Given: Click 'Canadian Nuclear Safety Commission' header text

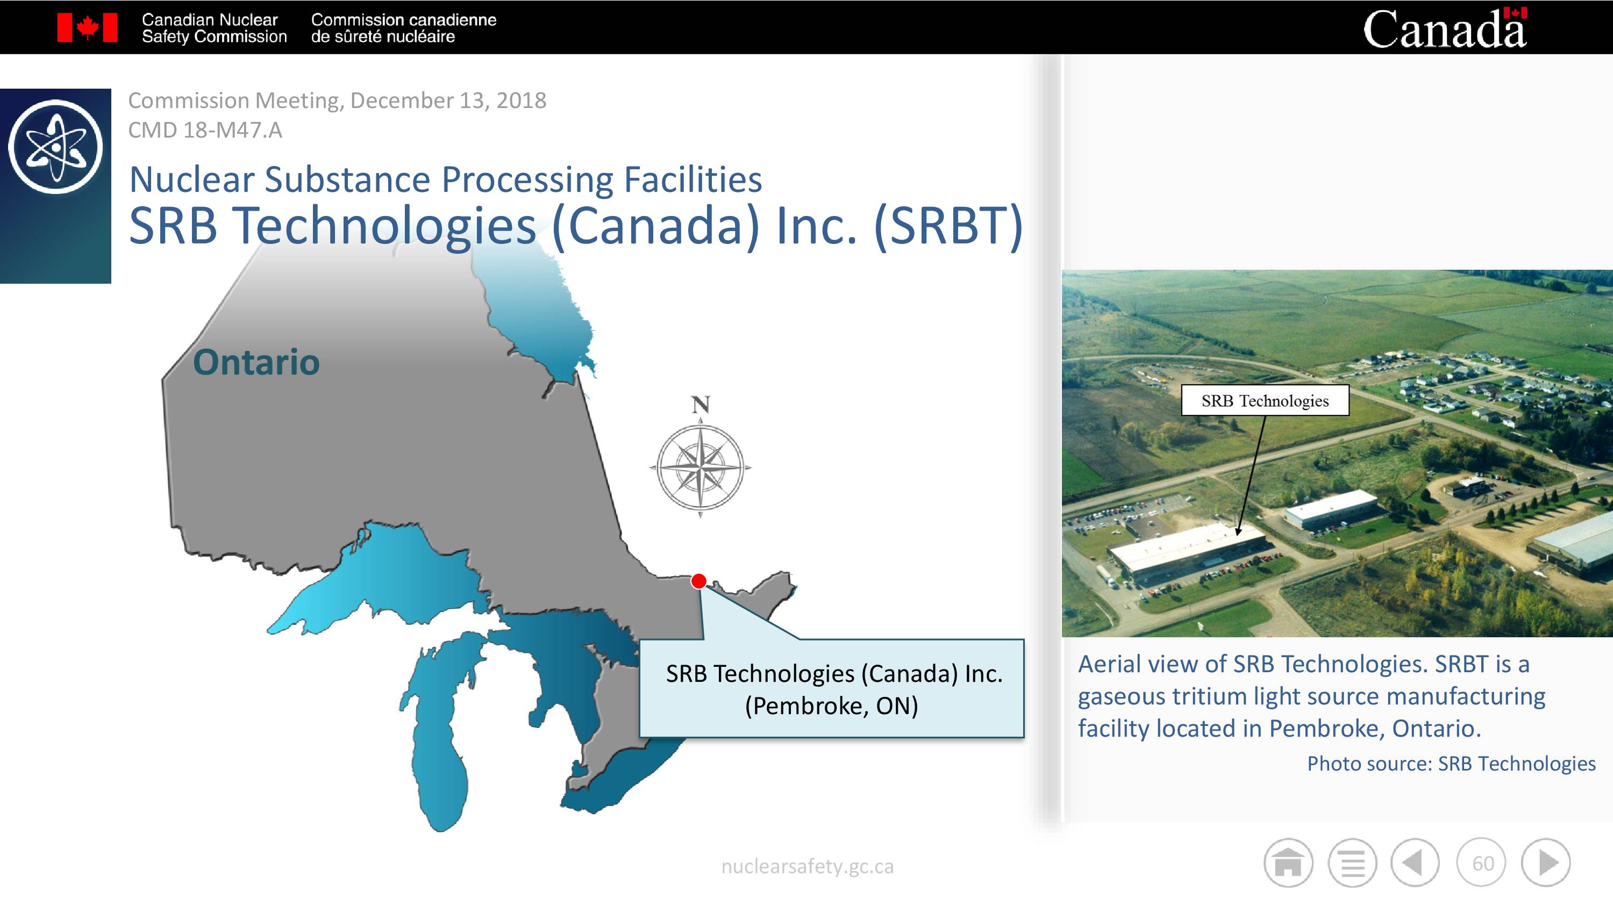Looking at the screenshot, I should 214,28.
